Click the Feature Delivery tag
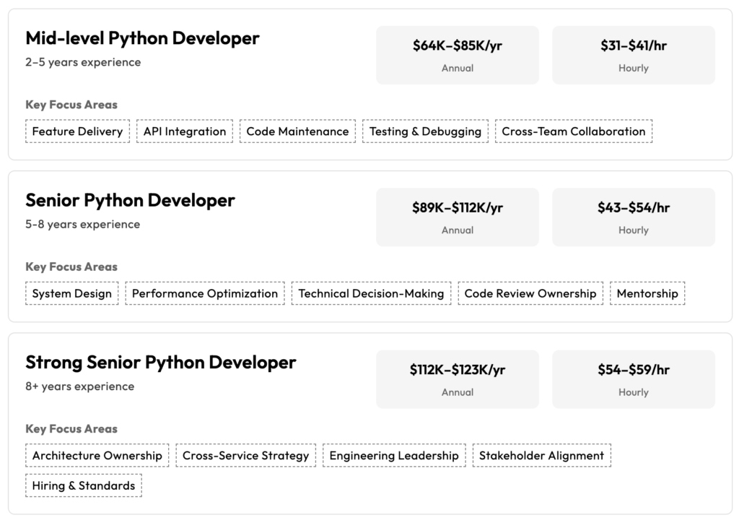The height and width of the screenshot is (523, 739). (x=77, y=131)
